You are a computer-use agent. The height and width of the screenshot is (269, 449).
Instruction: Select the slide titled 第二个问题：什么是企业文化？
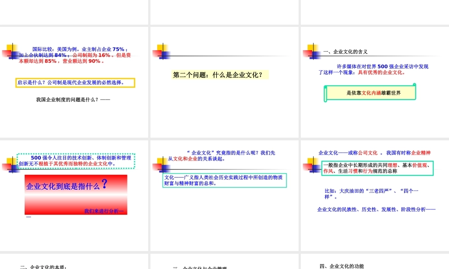pyautogui.click(x=224, y=82)
